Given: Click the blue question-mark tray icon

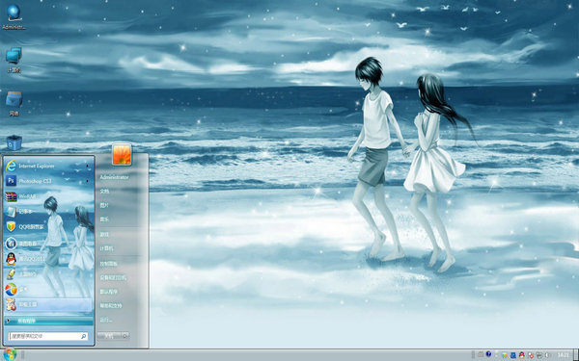Looking at the screenshot, I should click(x=488, y=354).
